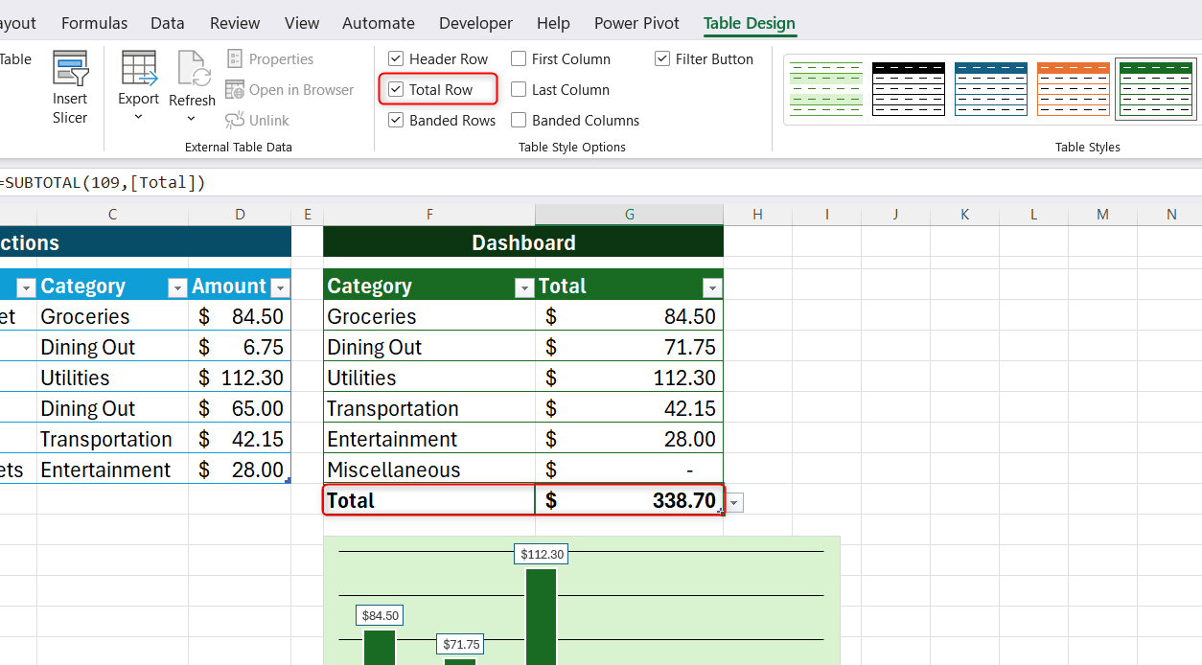Viewport: 1202px width, 665px height.
Task: Click the bold Total label cell
Action: click(429, 500)
